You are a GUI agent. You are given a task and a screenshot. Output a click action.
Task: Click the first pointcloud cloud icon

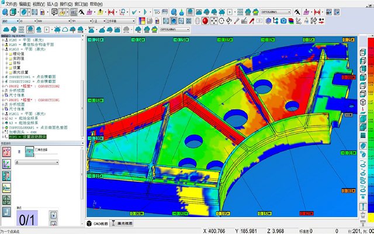[x=6, y=30]
